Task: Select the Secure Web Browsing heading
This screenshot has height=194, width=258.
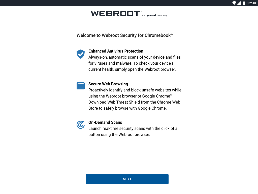Action: 108,84
